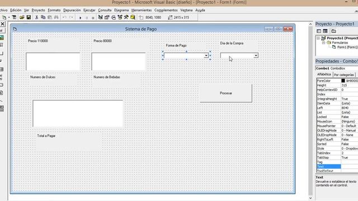Click the Precio 110000 label
This screenshot has height=201, width=358.
pos(38,41)
